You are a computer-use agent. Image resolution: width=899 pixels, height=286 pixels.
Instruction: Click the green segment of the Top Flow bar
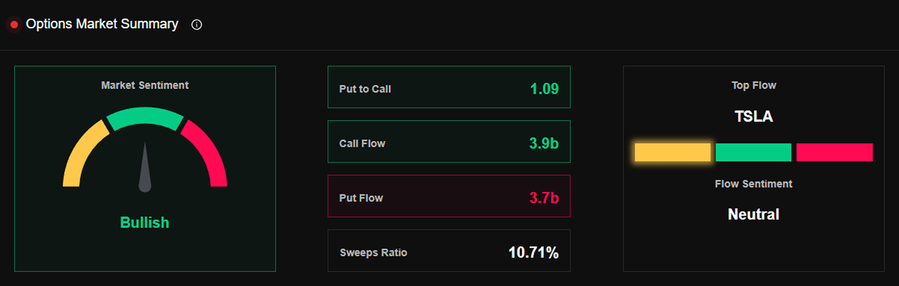(x=753, y=152)
